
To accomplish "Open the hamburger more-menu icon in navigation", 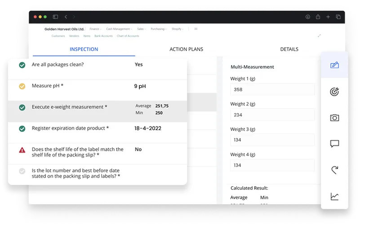I will [x=196, y=29].
